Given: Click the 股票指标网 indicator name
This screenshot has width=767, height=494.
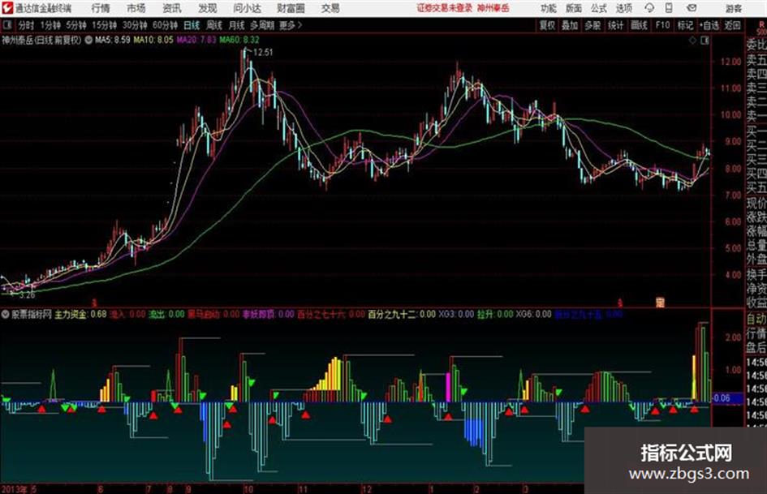Looking at the screenshot, I should click(32, 314).
